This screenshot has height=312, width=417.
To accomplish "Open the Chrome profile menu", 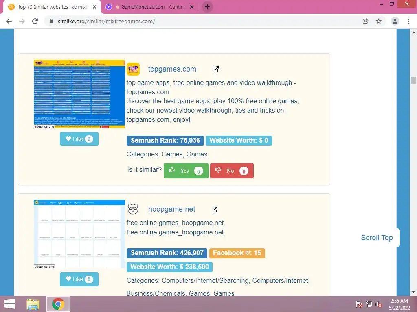I will 395,21.
